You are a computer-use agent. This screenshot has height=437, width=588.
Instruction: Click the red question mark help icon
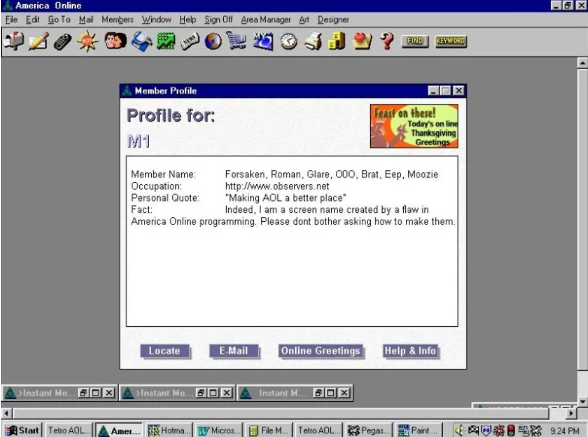point(386,41)
